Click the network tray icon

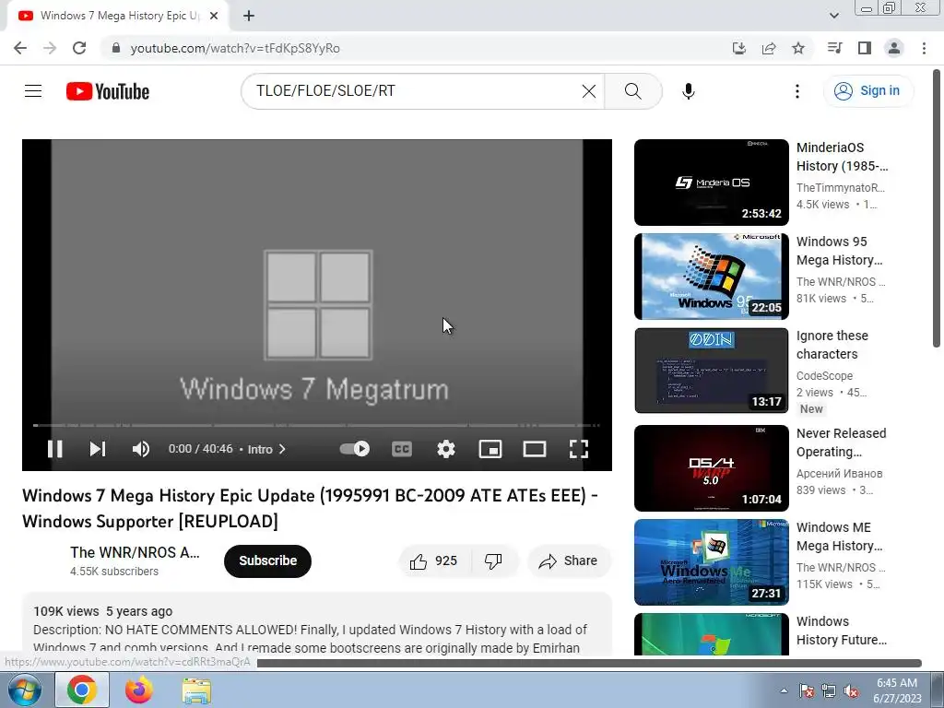829,691
